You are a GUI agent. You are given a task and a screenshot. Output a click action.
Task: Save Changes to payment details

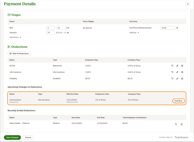12,137
